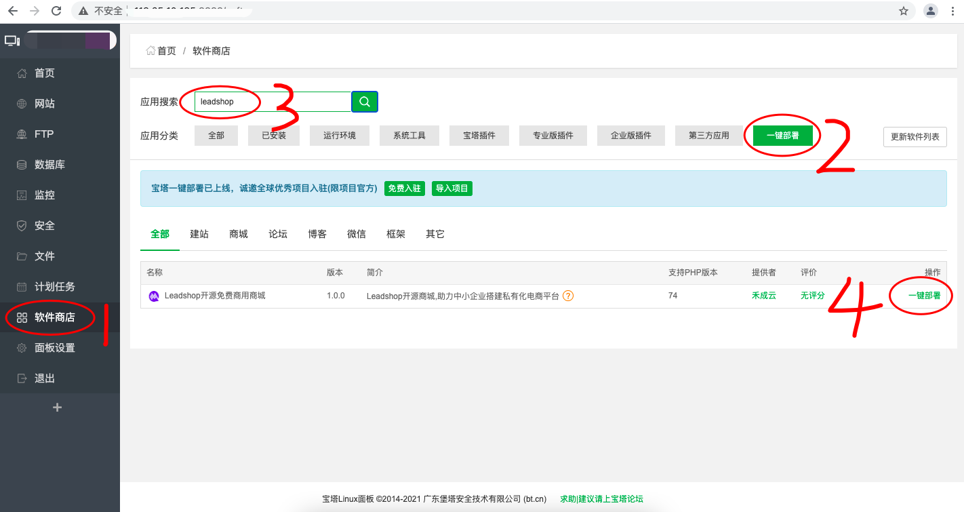Click the globe icon beside 网站
This screenshot has width=964, height=512.
point(22,104)
